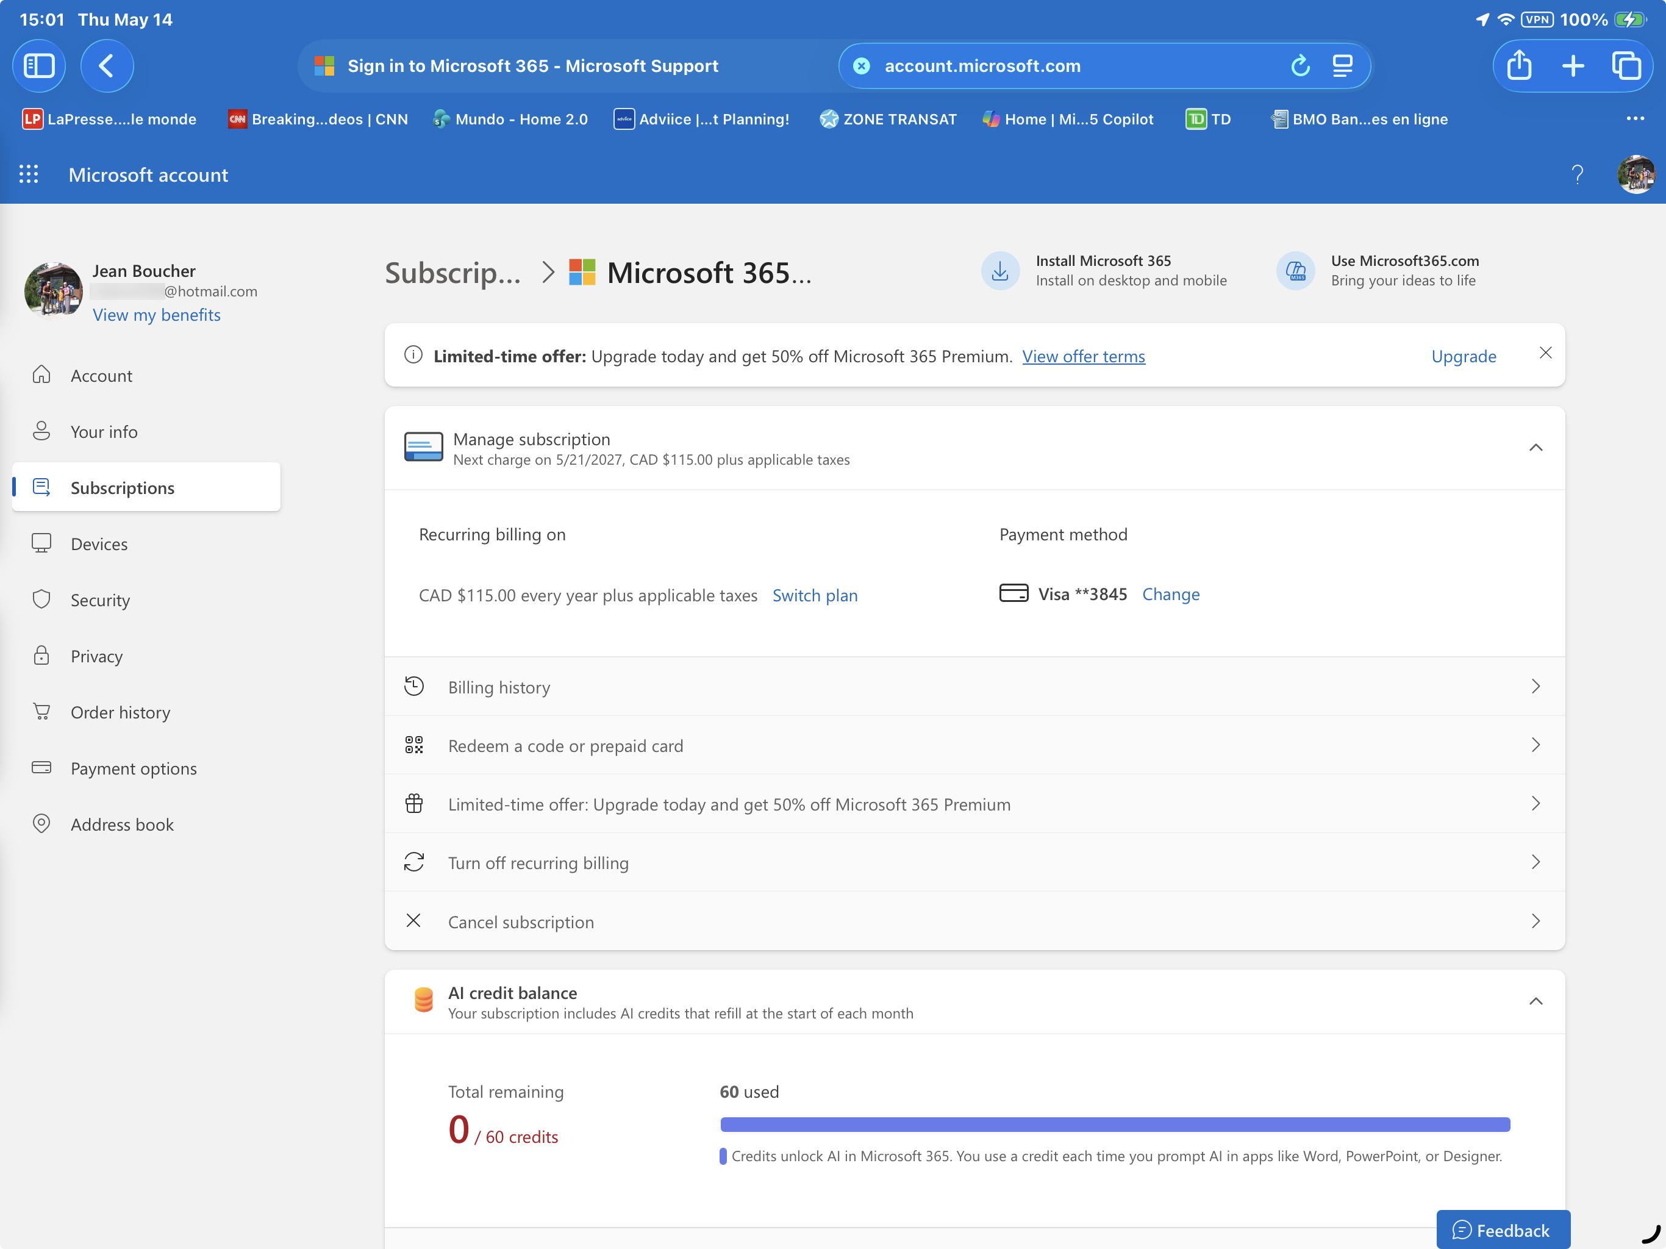Open the Mundo - Home 2.0 bookmark
Screen dimensions: 1666x1249
pos(510,119)
